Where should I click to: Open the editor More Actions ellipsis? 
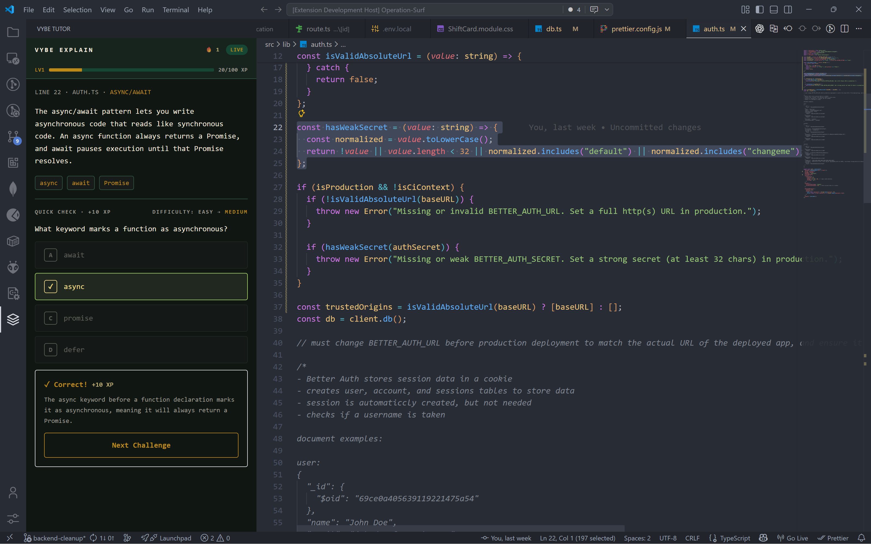(x=859, y=29)
